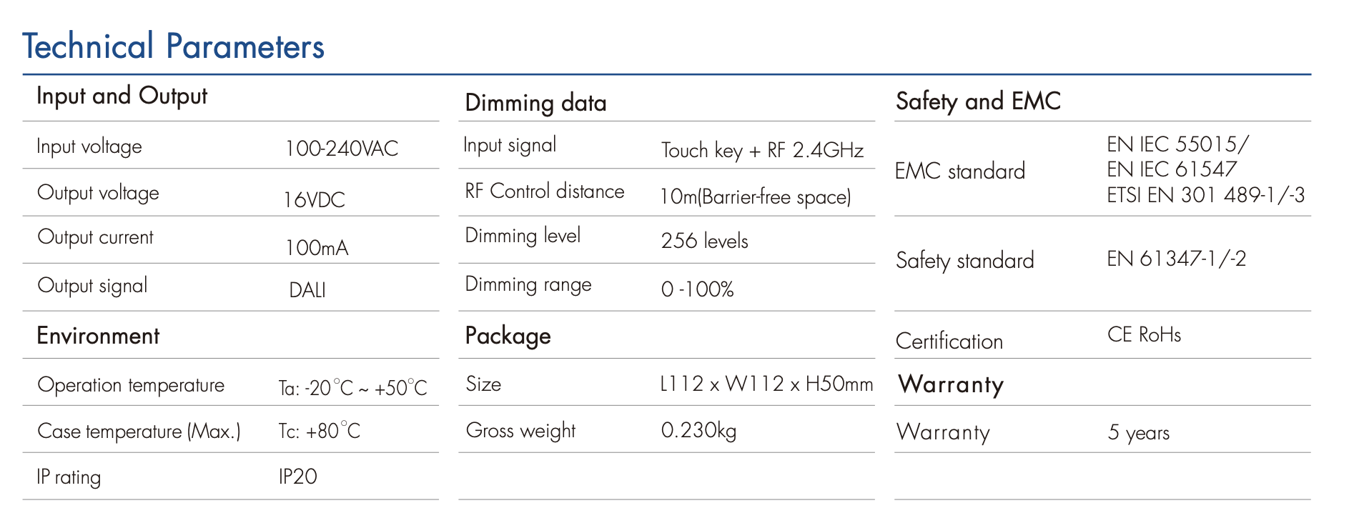Image resolution: width=1354 pixels, height=513 pixels.
Task: Click the Tc: +80°C case temperature
Action: pyautogui.click(x=319, y=431)
